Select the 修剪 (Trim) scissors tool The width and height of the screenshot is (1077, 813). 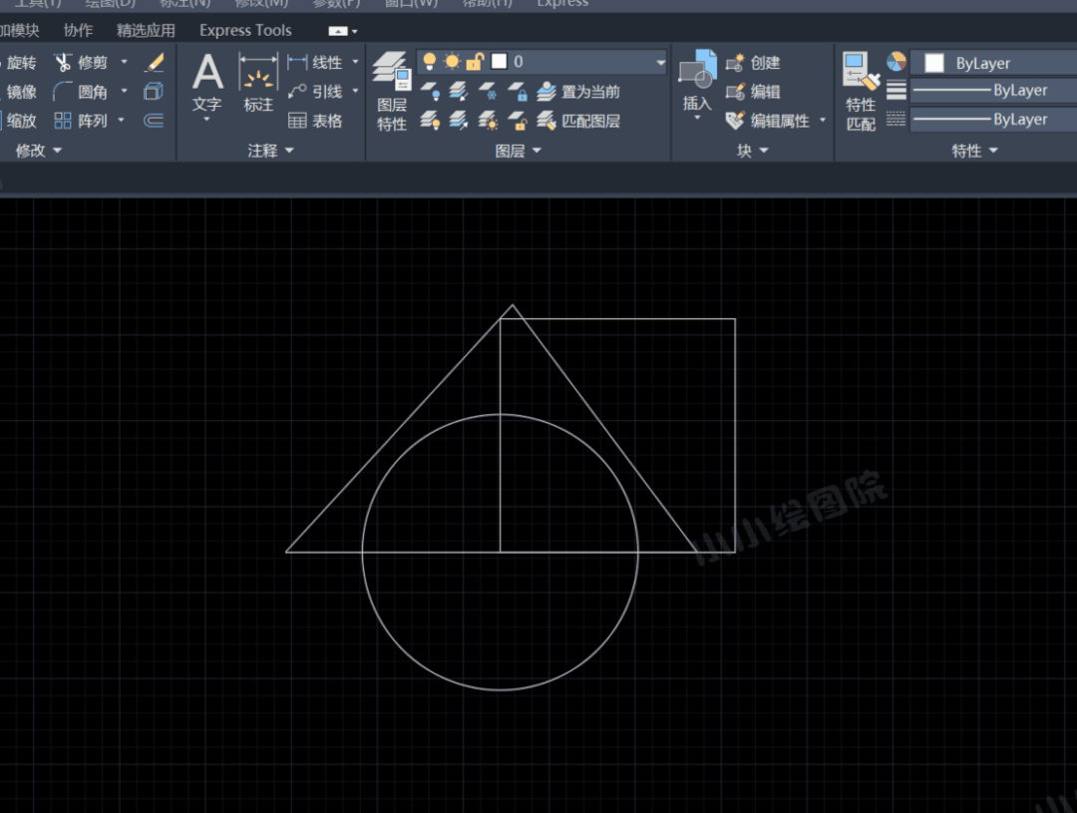point(81,63)
